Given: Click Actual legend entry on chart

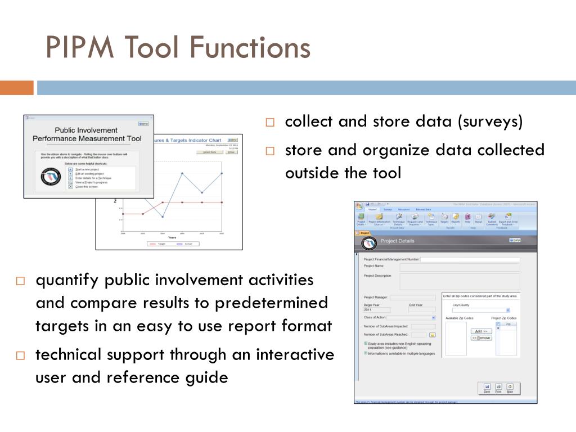Looking at the screenshot, I should point(184,244).
